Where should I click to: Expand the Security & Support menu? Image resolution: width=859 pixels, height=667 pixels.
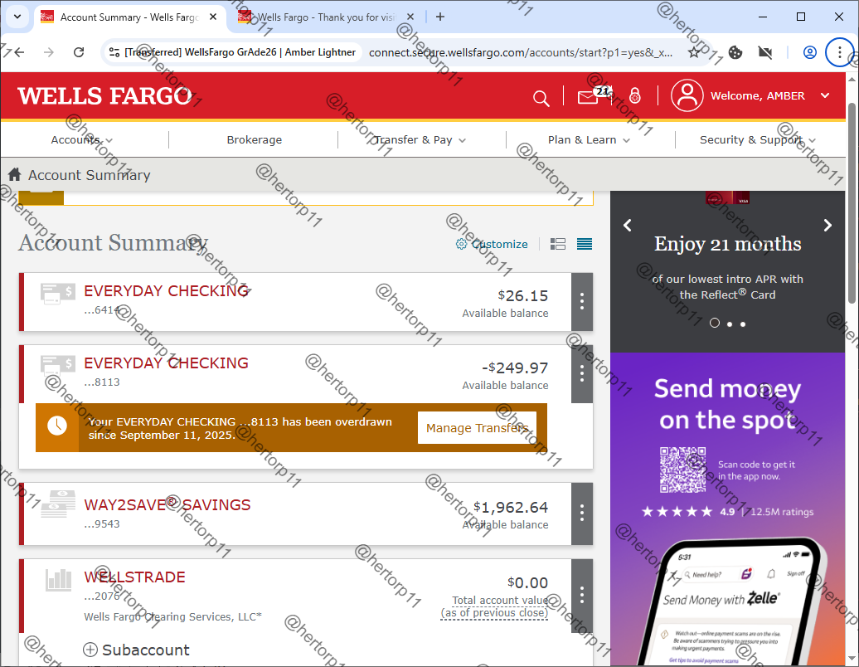pos(758,139)
